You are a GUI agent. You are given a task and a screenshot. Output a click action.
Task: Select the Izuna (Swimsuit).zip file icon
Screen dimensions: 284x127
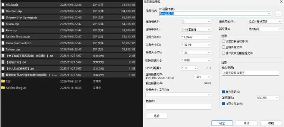pos(3,43)
